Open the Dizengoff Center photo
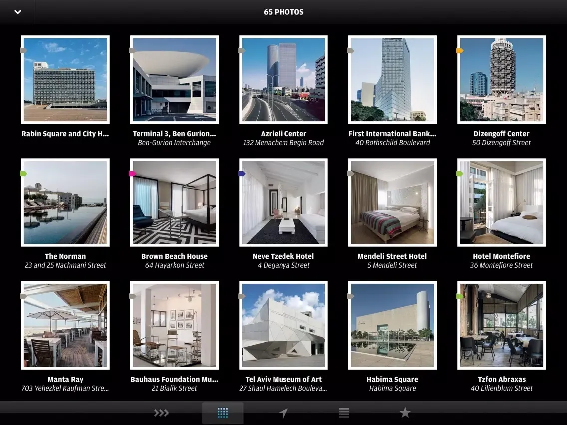This screenshot has height=425, width=567. click(502, 79)
